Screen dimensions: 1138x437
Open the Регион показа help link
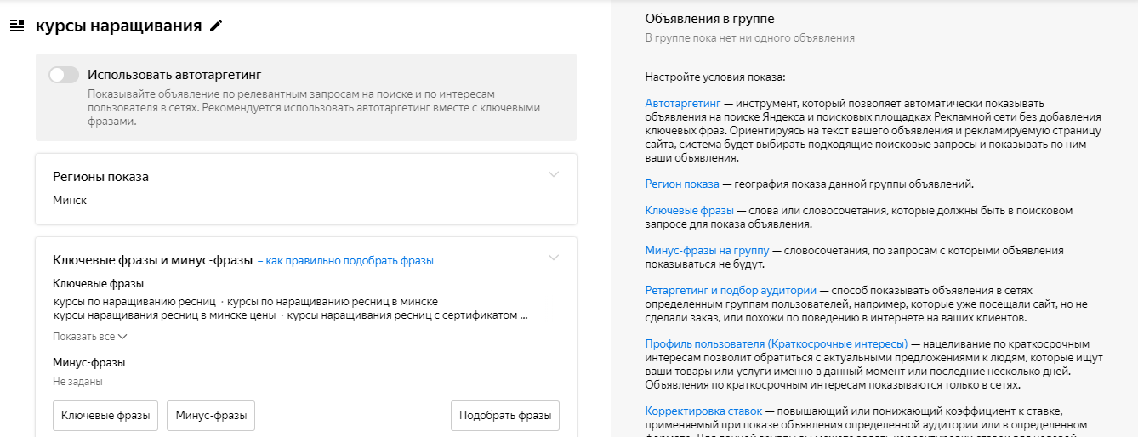point(682,184)
